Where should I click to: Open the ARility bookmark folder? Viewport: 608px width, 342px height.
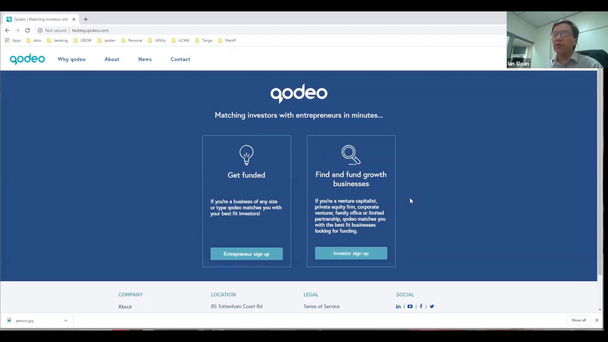(157, 40)
